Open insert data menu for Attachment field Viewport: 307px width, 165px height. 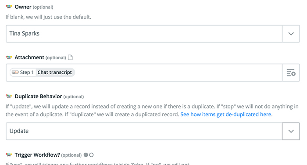tap(291, 72)
